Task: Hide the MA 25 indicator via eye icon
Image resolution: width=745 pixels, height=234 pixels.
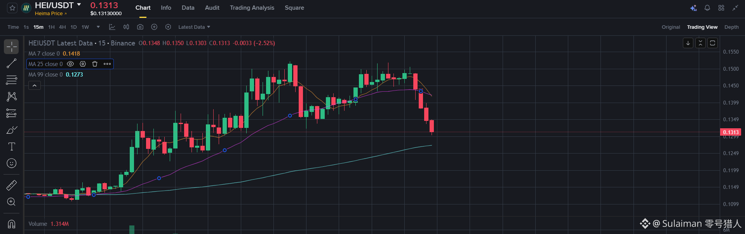Action: (70, 64)
